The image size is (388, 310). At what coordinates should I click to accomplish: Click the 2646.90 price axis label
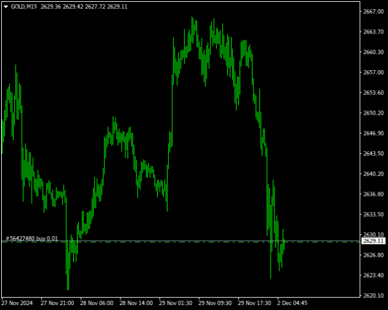click(x=373, y=133)
